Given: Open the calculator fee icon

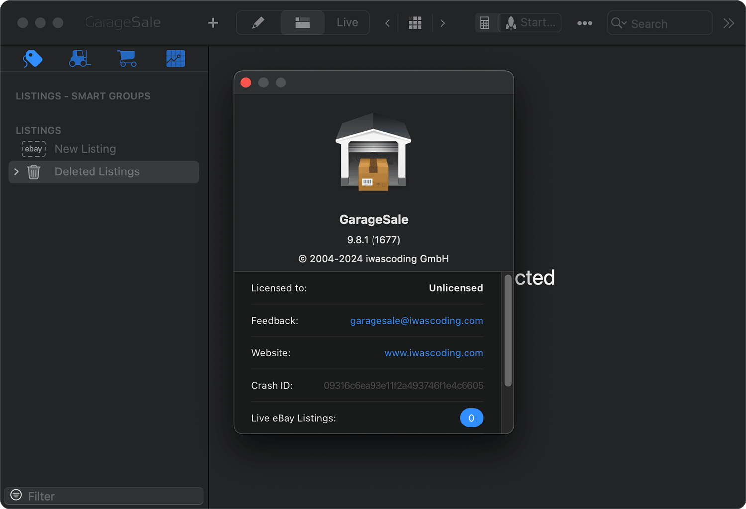Looking at the screenshot, I should (485, 23).
